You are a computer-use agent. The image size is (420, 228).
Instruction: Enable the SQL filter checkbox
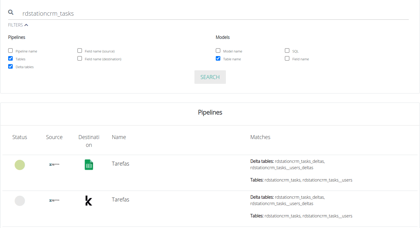click(x=287, y=51)
